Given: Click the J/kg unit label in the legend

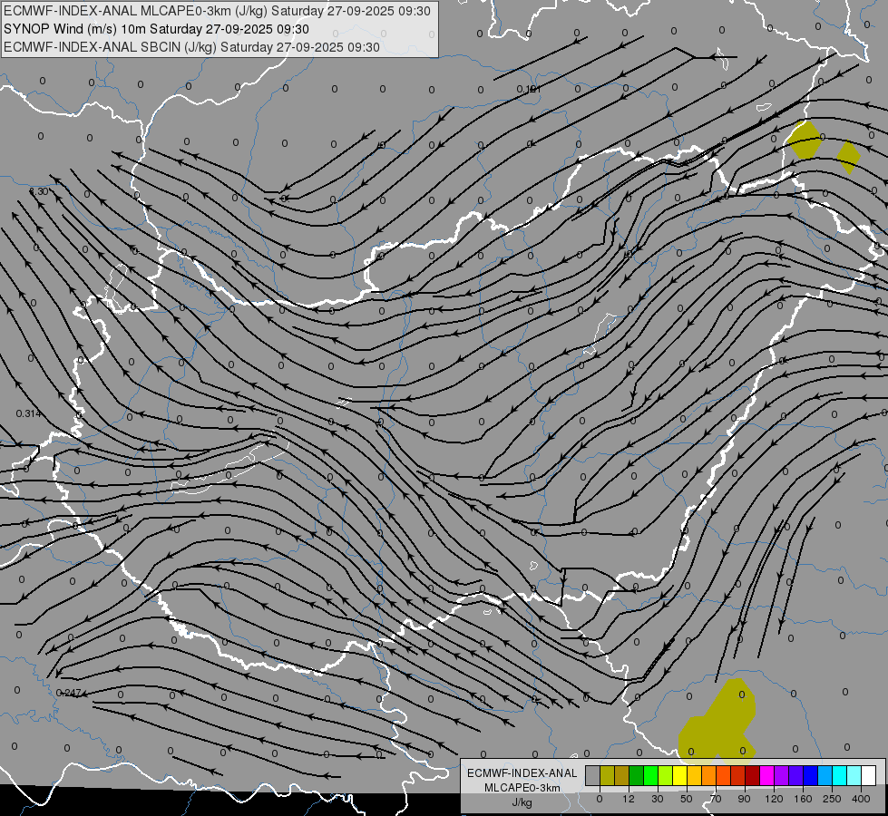Looking at the screenshot, I should point(522,802).
